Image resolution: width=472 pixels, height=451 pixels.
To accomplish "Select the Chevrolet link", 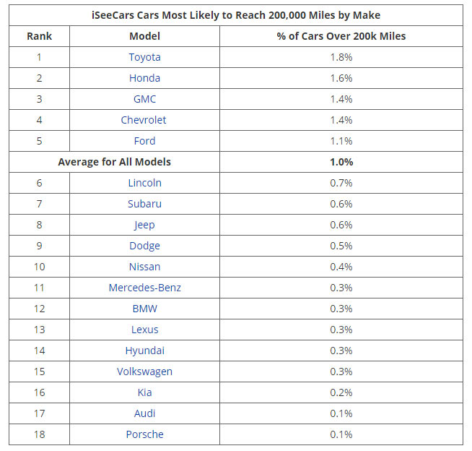I will pos(144,120).
